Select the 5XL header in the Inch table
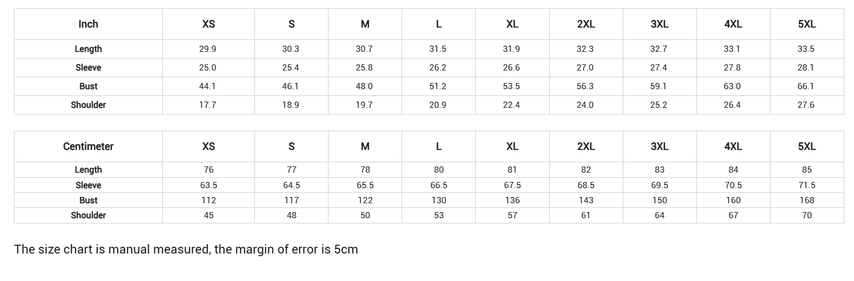This screenshot has height=281, width=854. click(806, 24)
